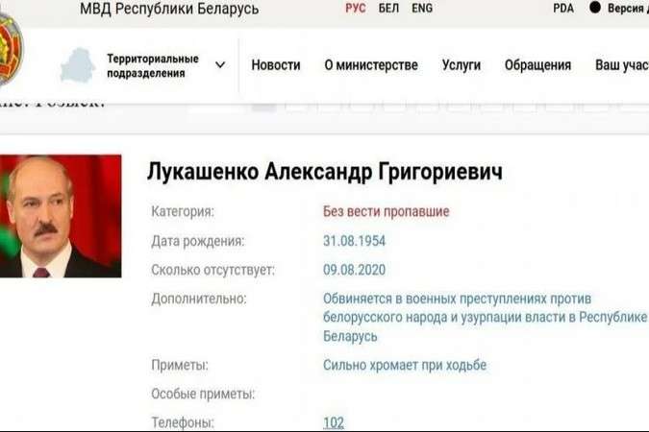The image size is (649, 432).
Task: Click the Belarus map icon
Action: (77, 65)
